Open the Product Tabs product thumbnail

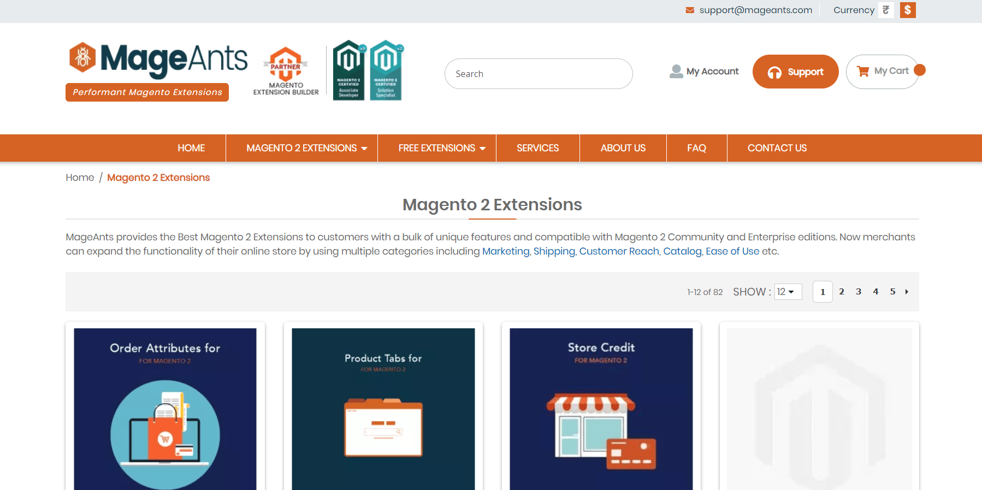point(383,409)
